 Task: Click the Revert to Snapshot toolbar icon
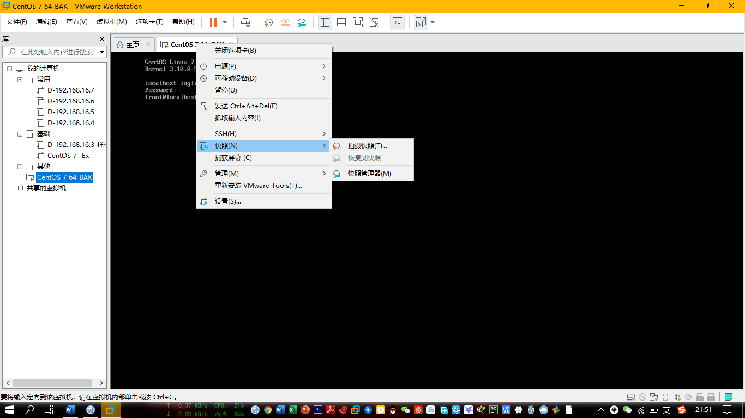click(285, 22)
